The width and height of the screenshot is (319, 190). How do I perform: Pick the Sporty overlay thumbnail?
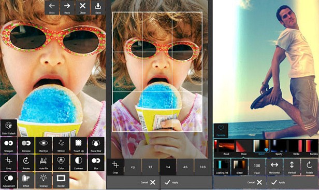click(279, 147)
